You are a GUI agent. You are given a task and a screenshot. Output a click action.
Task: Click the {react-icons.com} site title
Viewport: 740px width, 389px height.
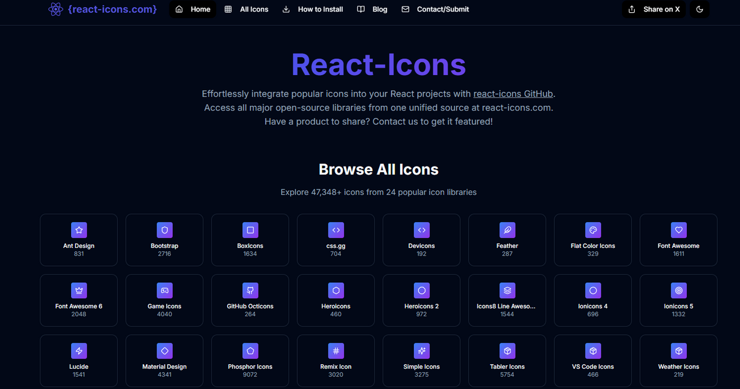click(112, 9)
